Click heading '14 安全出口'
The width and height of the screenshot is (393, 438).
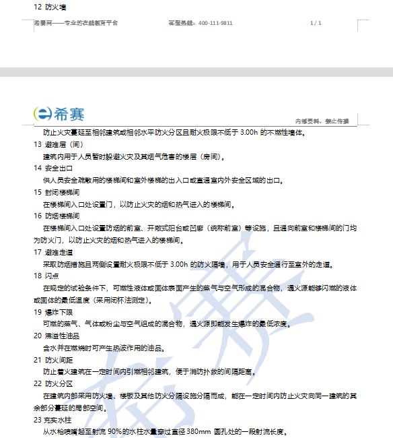point(53,168)
